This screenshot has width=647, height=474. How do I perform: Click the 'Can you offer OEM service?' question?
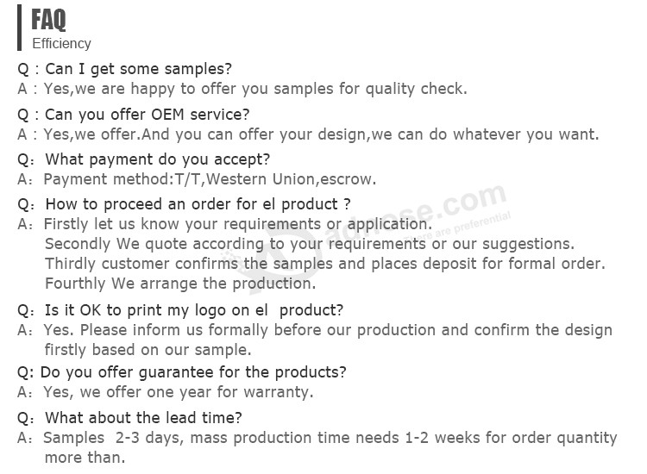pyautogui.click(x=133, y=115)
